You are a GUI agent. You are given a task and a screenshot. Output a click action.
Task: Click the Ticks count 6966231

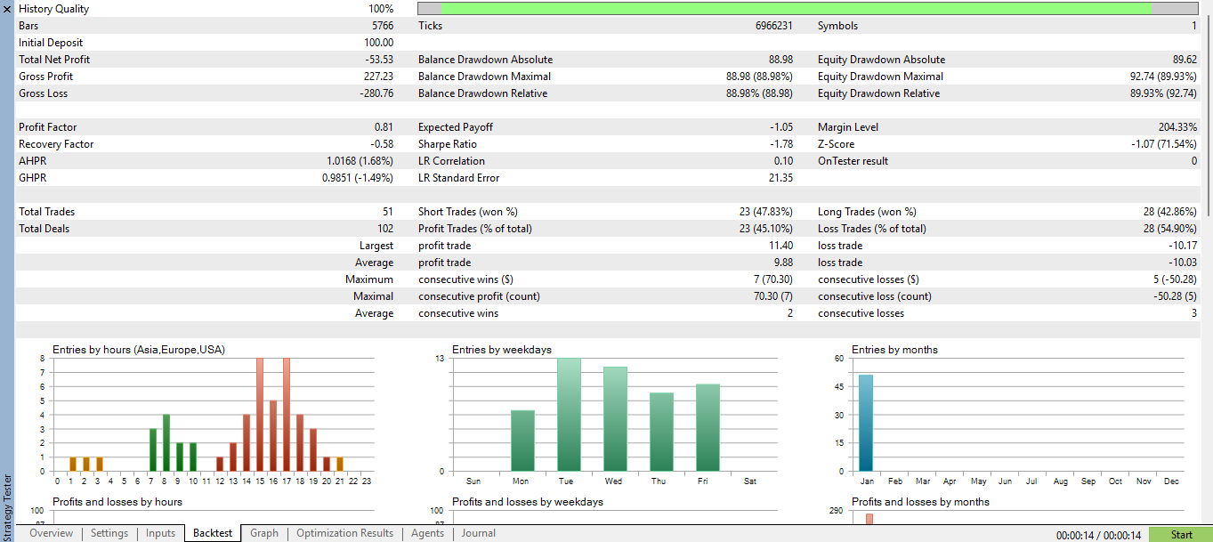[x=773, y=25]
